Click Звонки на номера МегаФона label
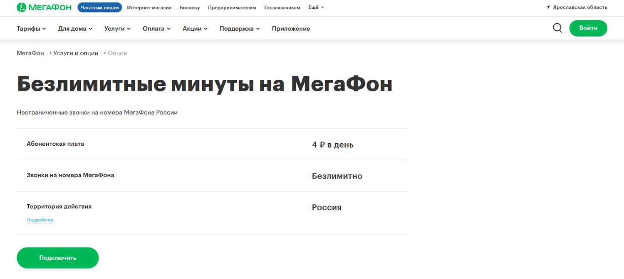Screen dimensions: 624x279 tap(70, 175)
